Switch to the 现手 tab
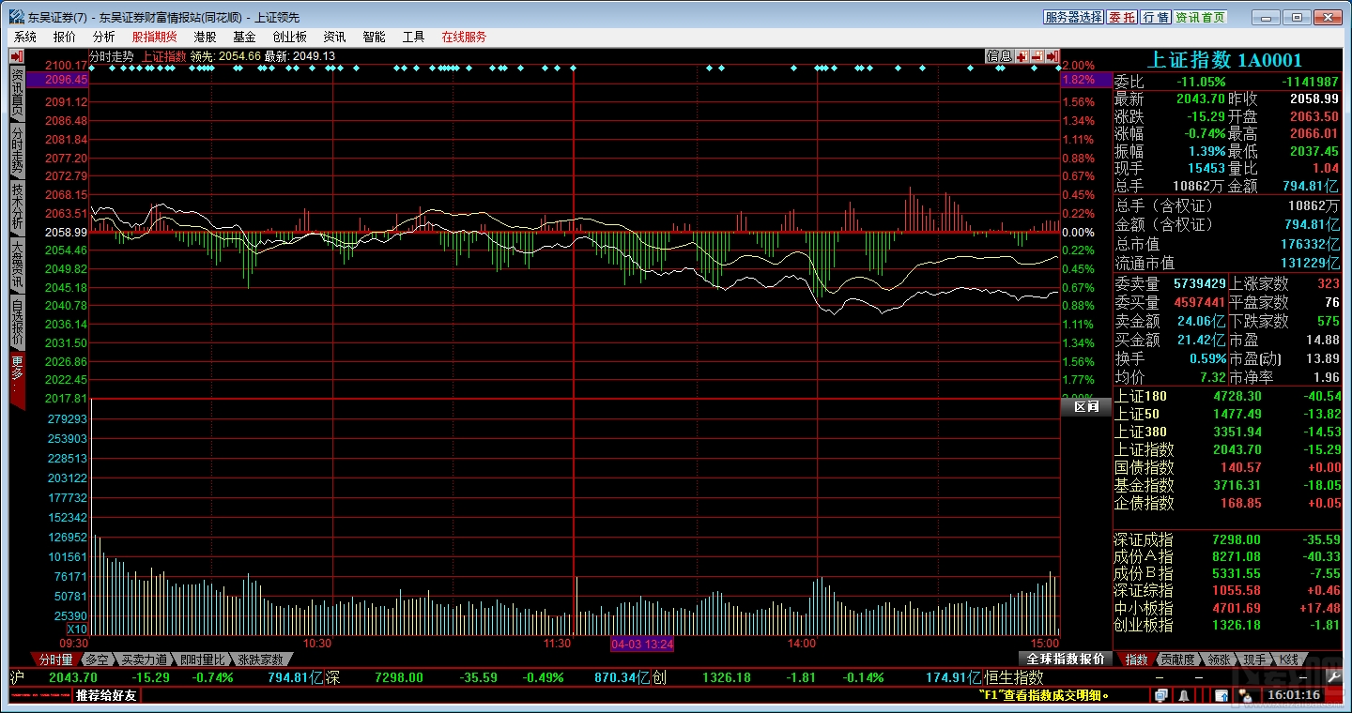The height and width of the screenshot is (713, 1352). coord(1254,660)
